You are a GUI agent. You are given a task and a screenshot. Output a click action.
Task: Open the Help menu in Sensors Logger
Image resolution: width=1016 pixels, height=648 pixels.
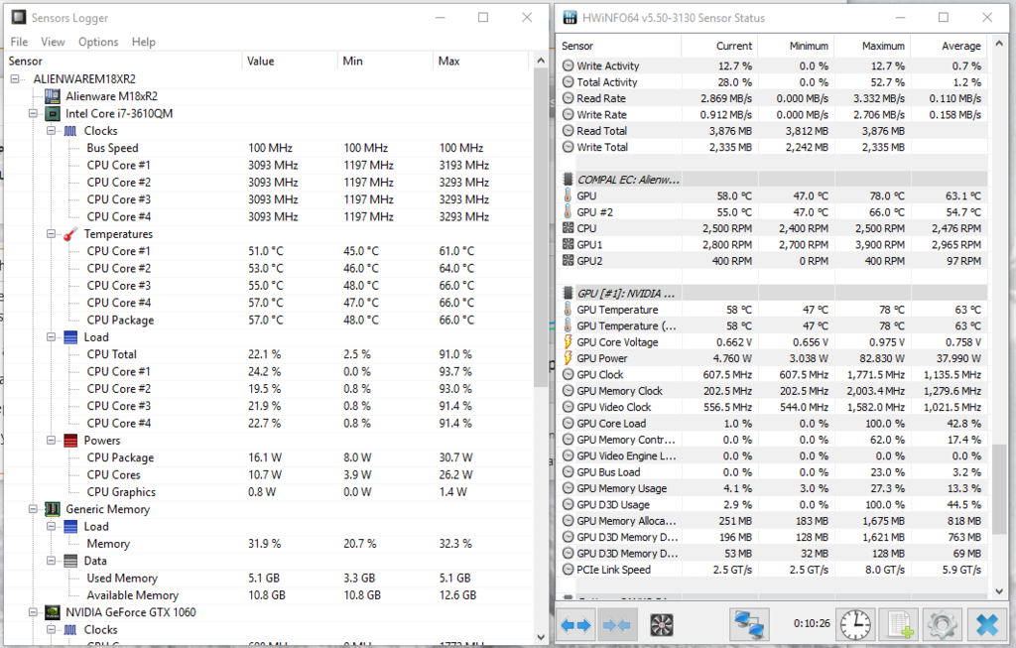(x=143, y=42)
